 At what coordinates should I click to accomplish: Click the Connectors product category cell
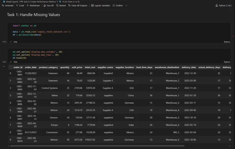pos(52,132)
